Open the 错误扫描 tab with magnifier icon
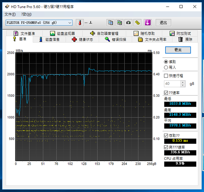The height and width of the screenshot is (192, 204). tap(115, 39)
